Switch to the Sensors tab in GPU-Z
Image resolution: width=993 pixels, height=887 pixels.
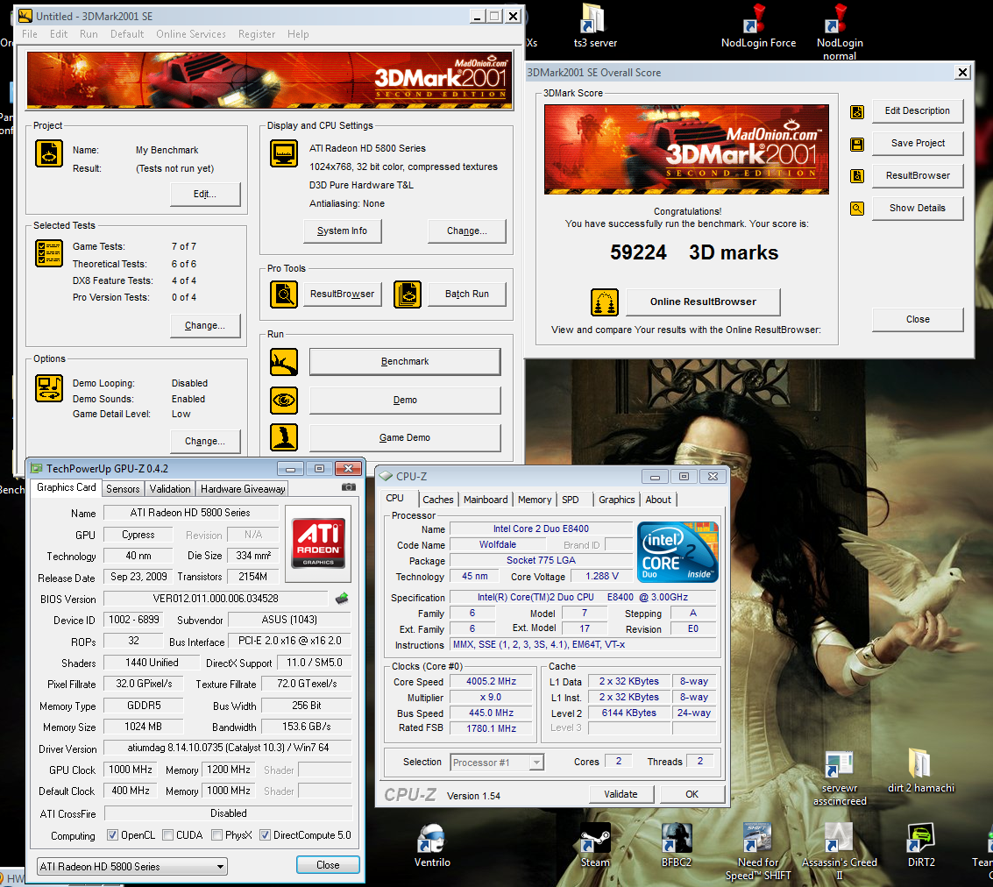coord(123,489)
